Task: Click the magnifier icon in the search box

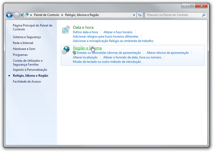Action: point(204,15)
